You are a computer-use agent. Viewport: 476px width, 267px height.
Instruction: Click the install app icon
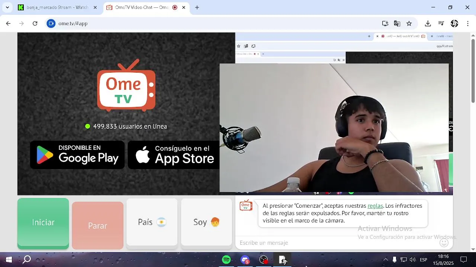tap(385, 23)
